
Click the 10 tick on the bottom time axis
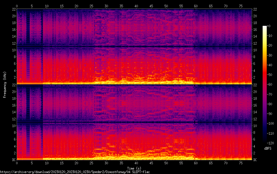[47, 163]
